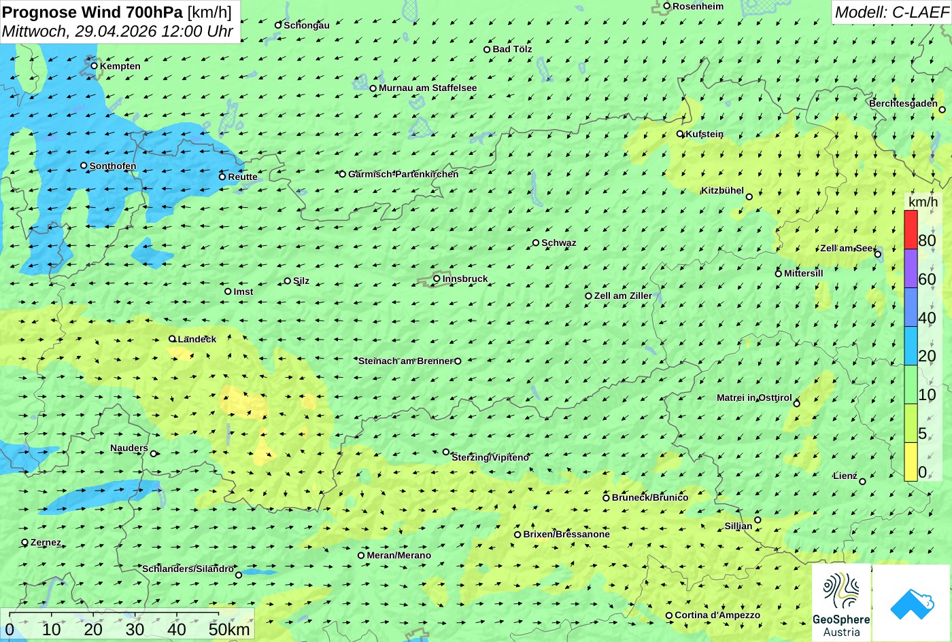Image resolution: width=952 pixels, height=642 pixels.
Task: Click the Nauders location marker
Action: click(154, 454)
